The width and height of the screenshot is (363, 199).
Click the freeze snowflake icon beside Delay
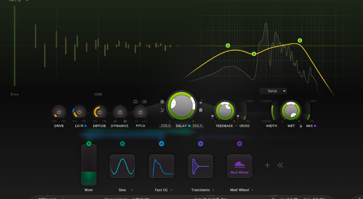[x=162, y=102]
